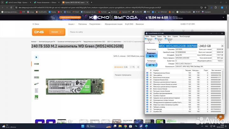
Task: Click the 1.1k star rating
Action: 121,67
